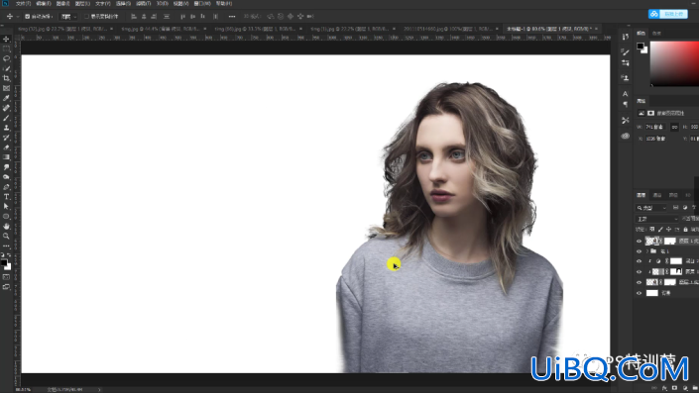Click the X position field in Properties
The image size is (699, 393).
tap(655, 139)
